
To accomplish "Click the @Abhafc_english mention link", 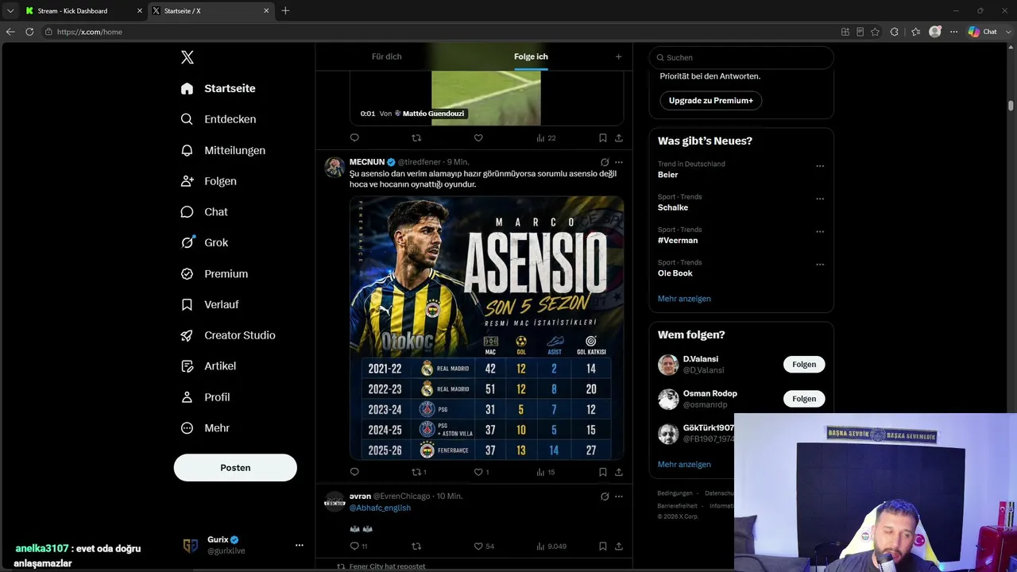I will coord(380,508).
